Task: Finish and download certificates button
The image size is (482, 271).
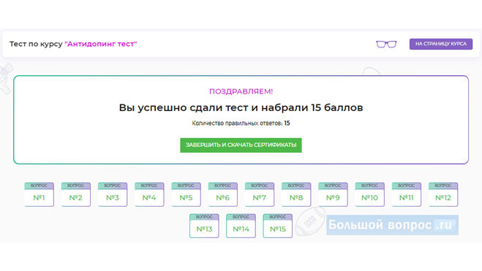Action: 241,145
